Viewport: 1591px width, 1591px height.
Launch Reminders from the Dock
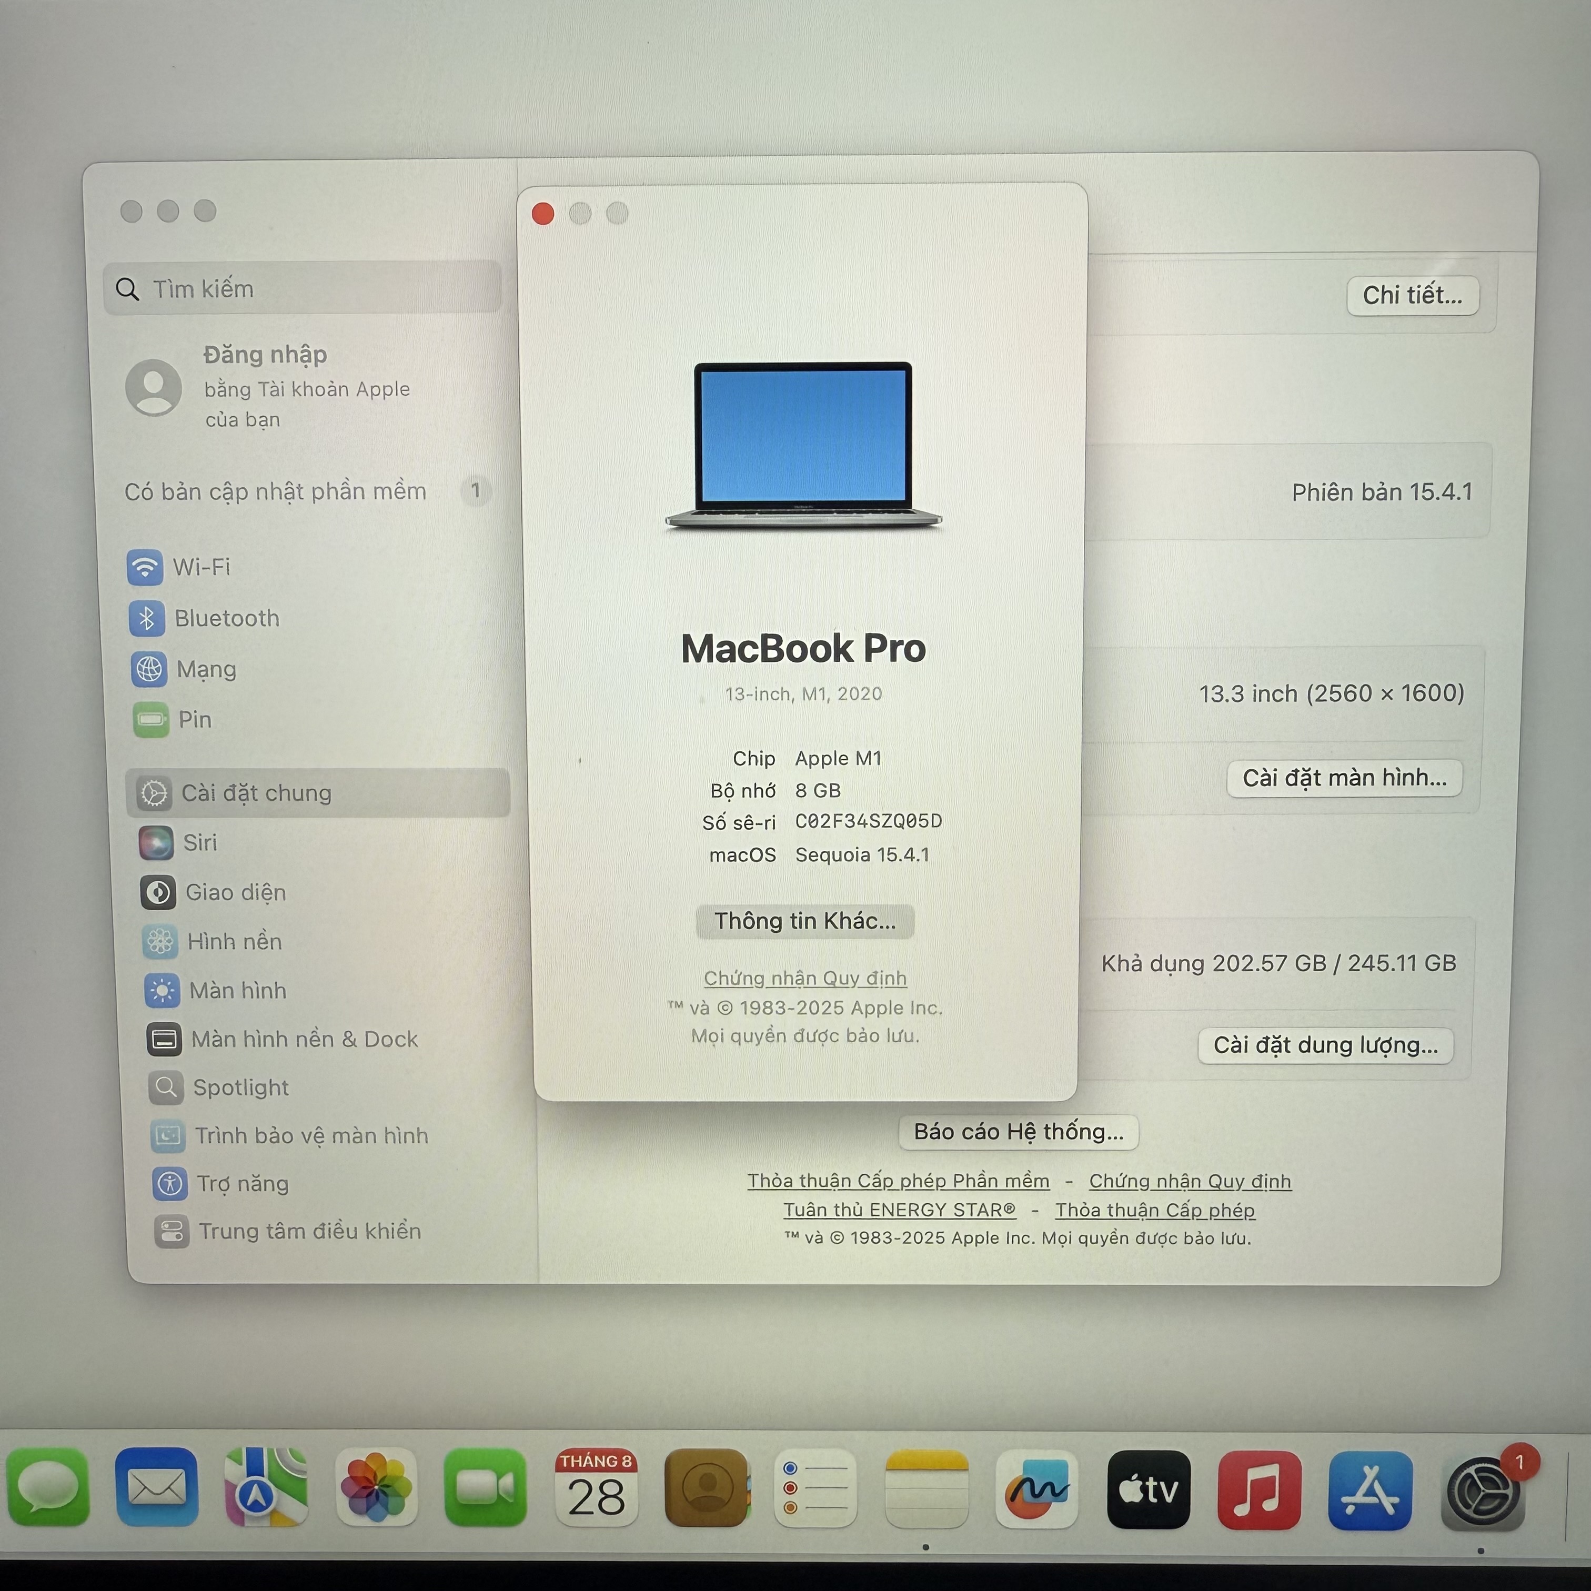click(x=815, y=1488)
